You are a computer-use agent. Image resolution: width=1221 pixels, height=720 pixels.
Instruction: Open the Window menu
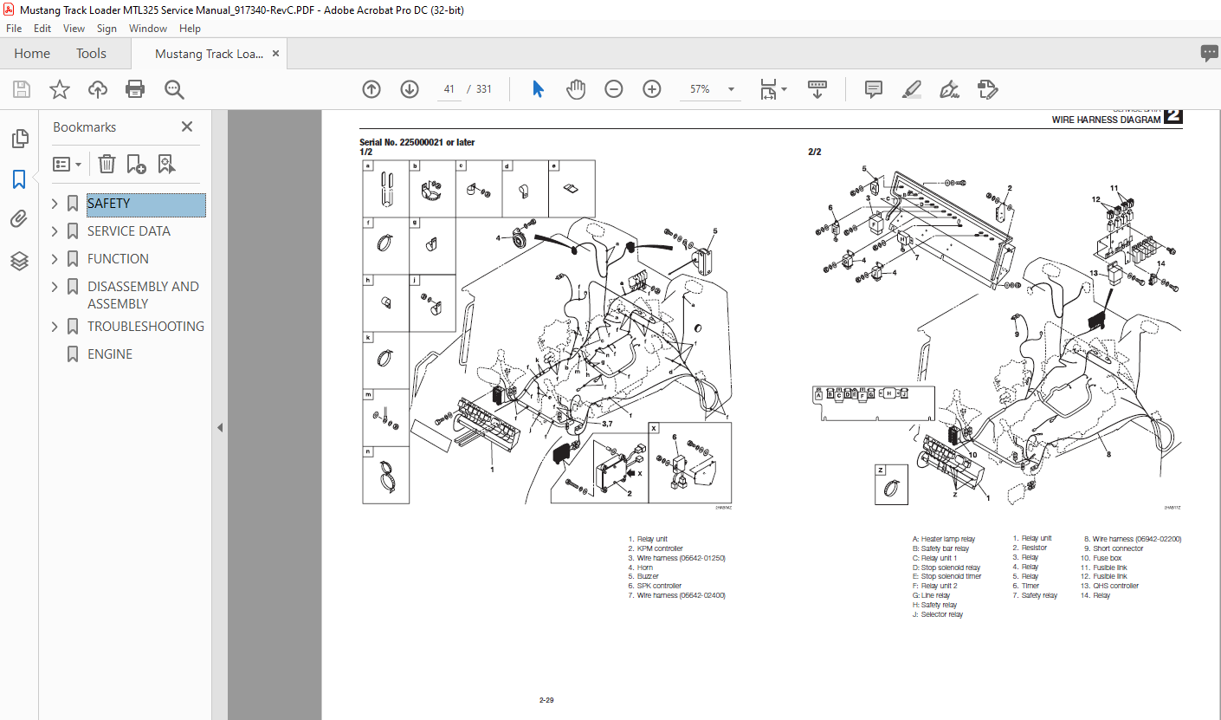[148, 28]
